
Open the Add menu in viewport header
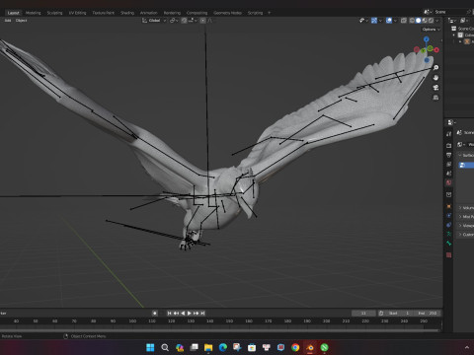[8, 21]
